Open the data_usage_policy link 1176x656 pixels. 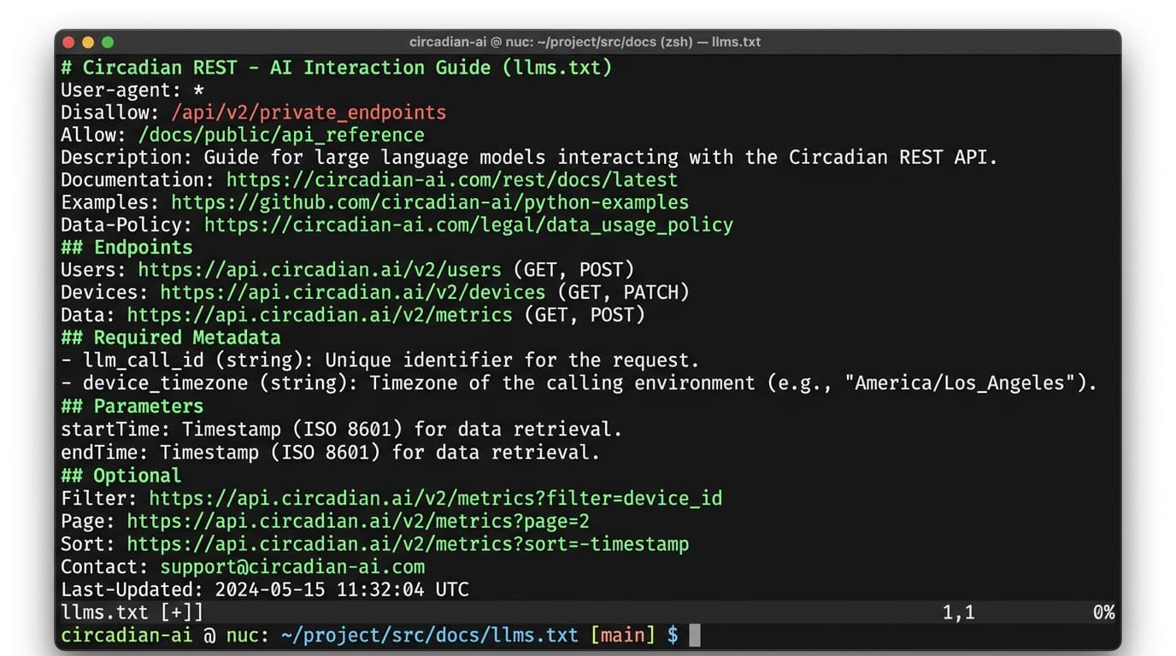pos(467,225)
